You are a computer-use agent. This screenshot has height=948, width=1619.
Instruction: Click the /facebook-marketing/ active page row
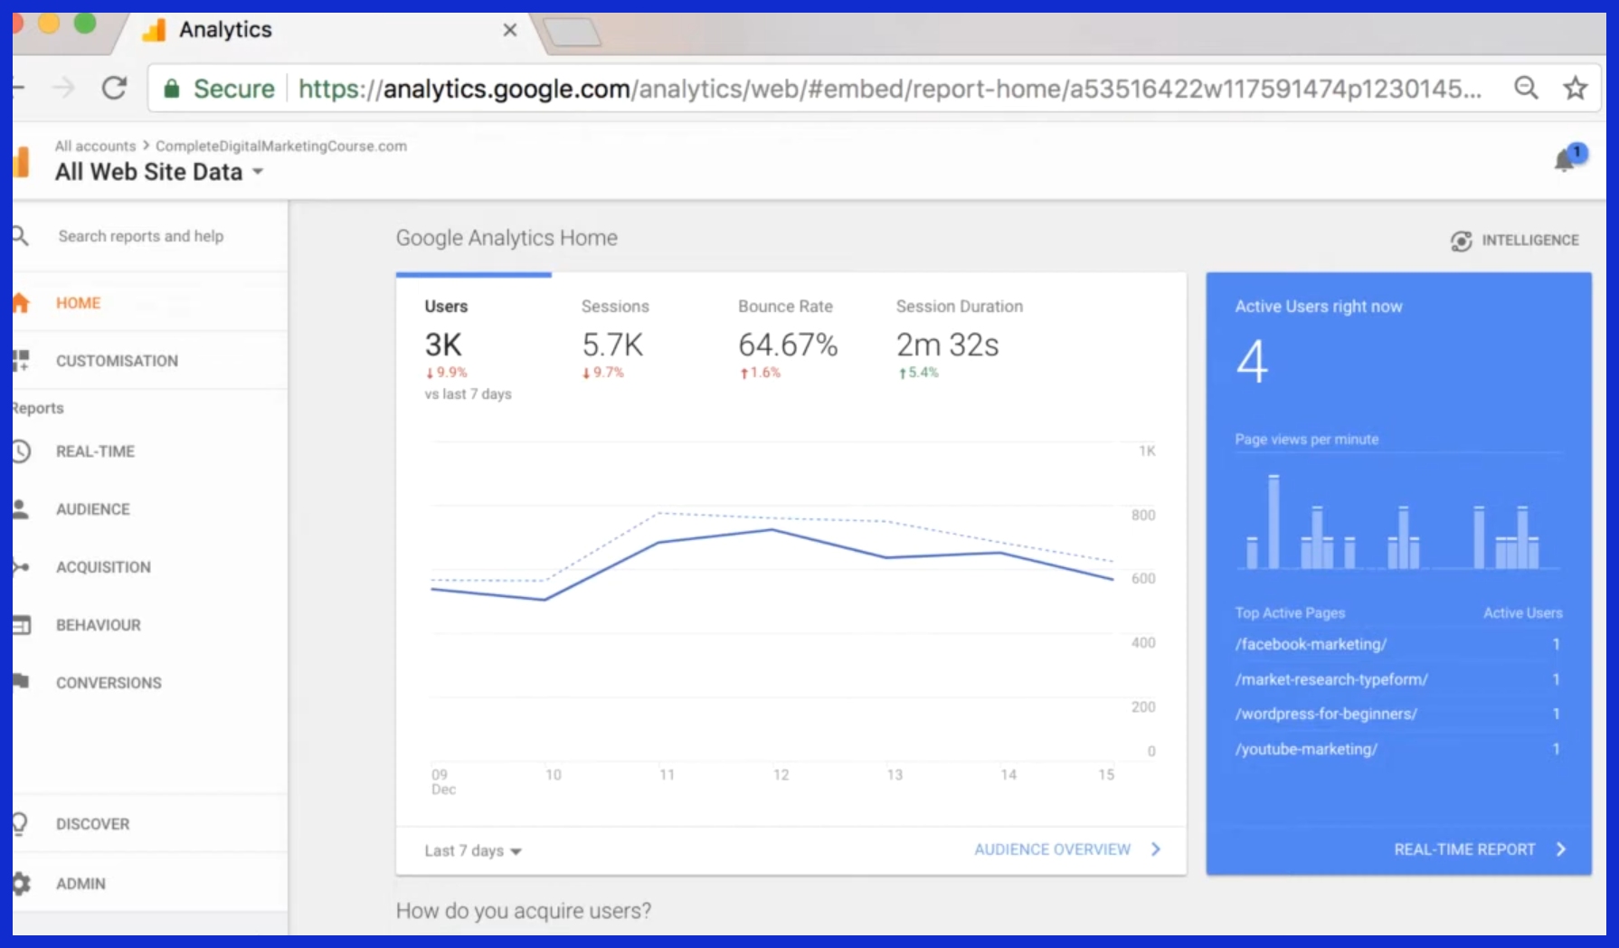[x=1398, y=644]
